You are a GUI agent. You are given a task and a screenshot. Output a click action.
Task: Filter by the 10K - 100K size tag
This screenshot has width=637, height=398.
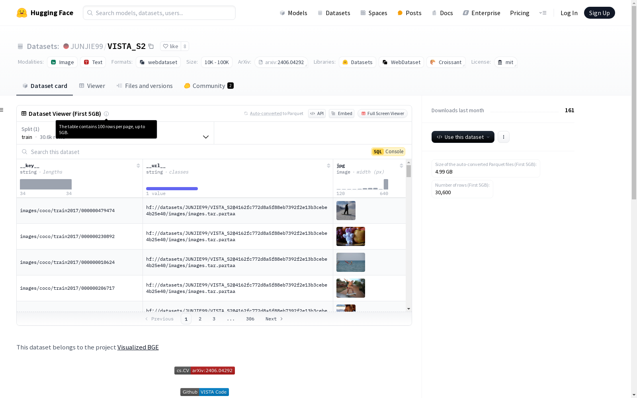(217, 62)
